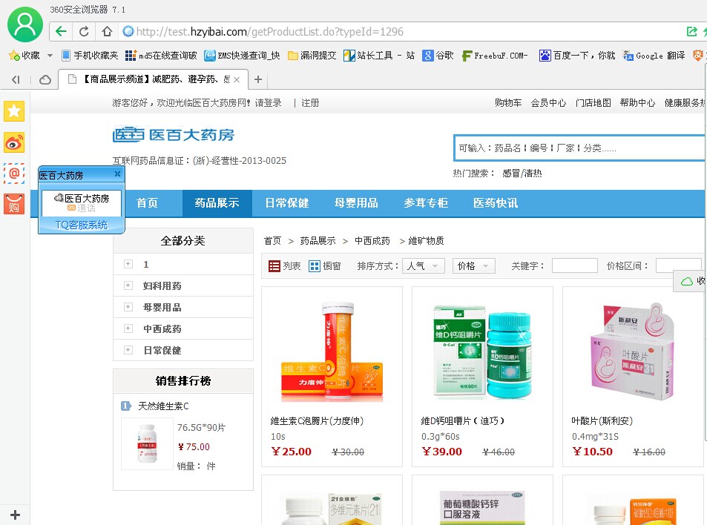This screenshot has width=707, height=525.
Task: Open the 购物车 shopping cart link
Action: point(508,103)
